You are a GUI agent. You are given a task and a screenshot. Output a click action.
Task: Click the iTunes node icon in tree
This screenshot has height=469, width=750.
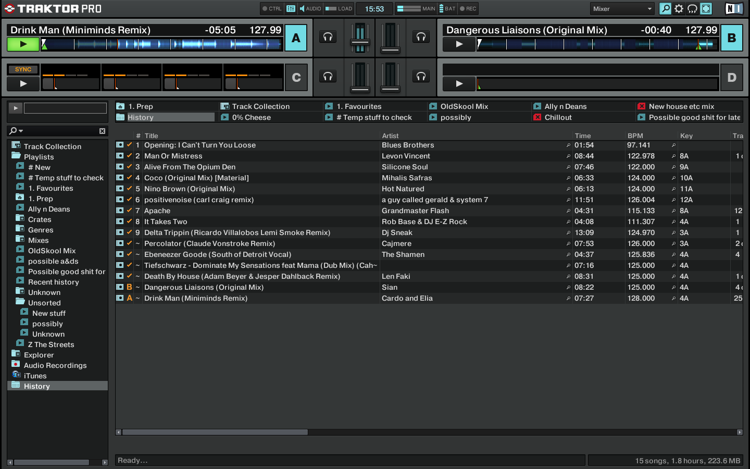pos(16,375)
